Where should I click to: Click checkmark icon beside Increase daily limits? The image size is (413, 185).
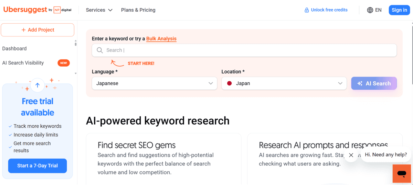10,135
